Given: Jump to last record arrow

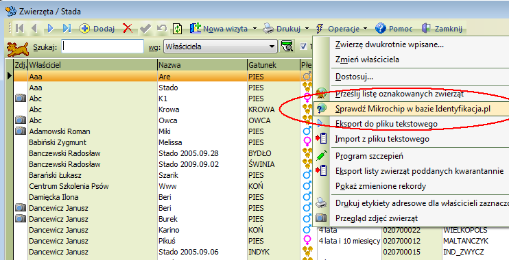Looking at the screenshot, I should (x=67, y=29).
